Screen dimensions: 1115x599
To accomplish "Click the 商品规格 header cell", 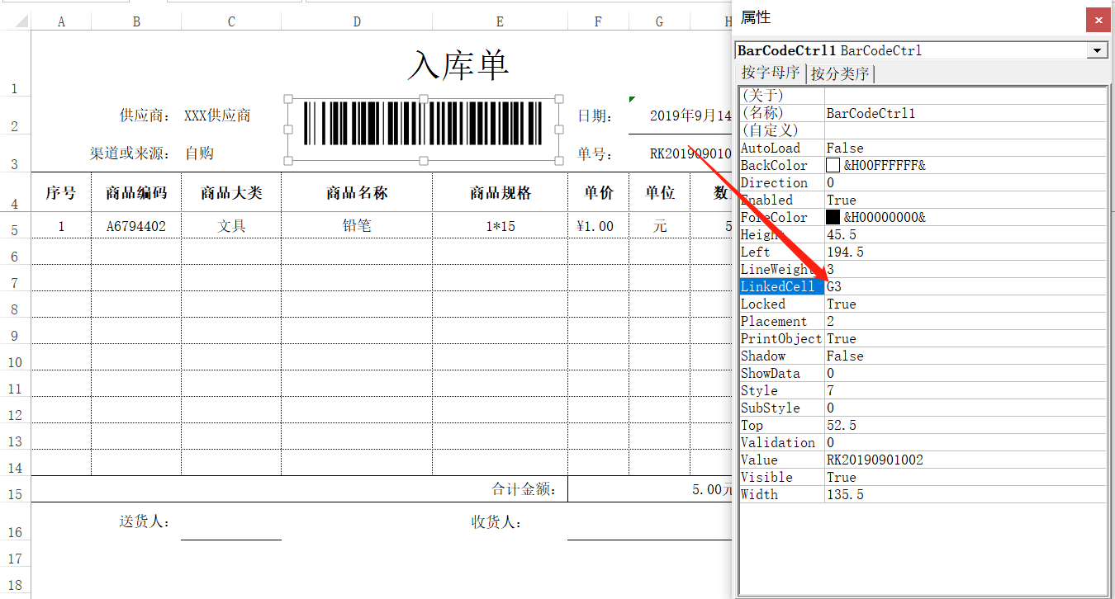I will coord(500,192).
